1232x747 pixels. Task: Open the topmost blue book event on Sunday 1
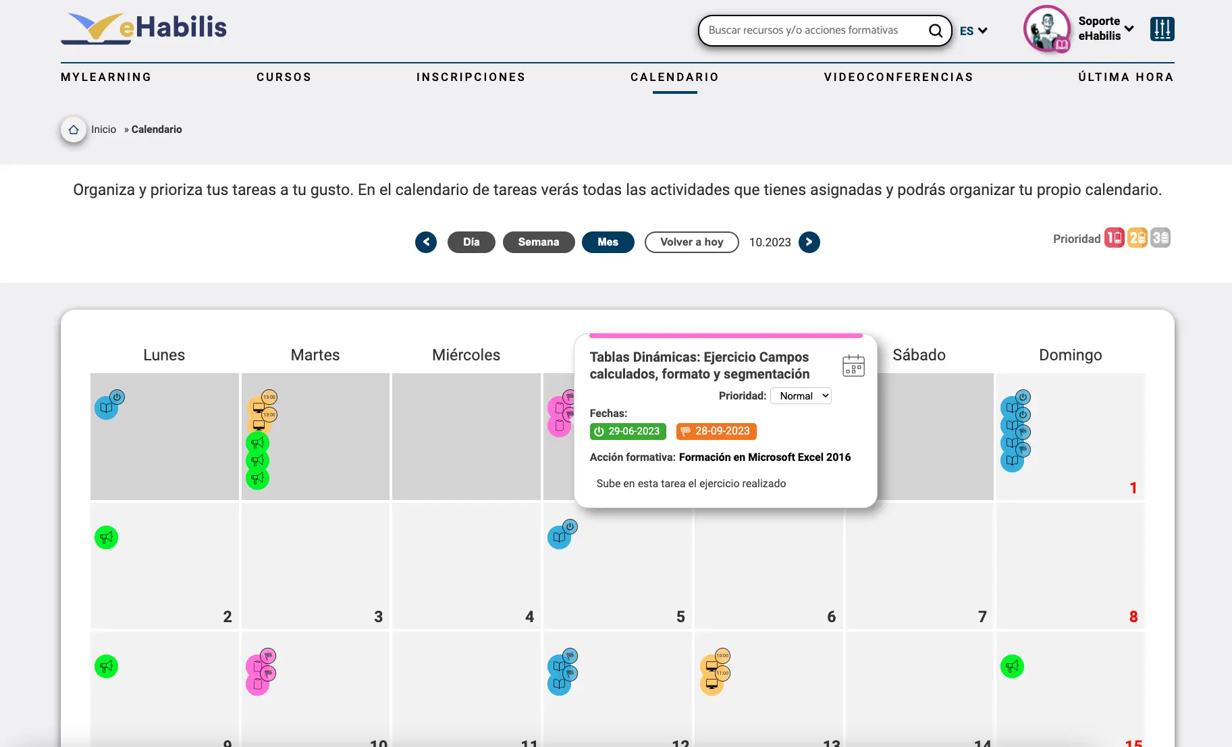point(1012,407)
